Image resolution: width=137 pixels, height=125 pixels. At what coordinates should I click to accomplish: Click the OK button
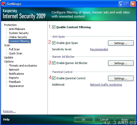point(84,120)
